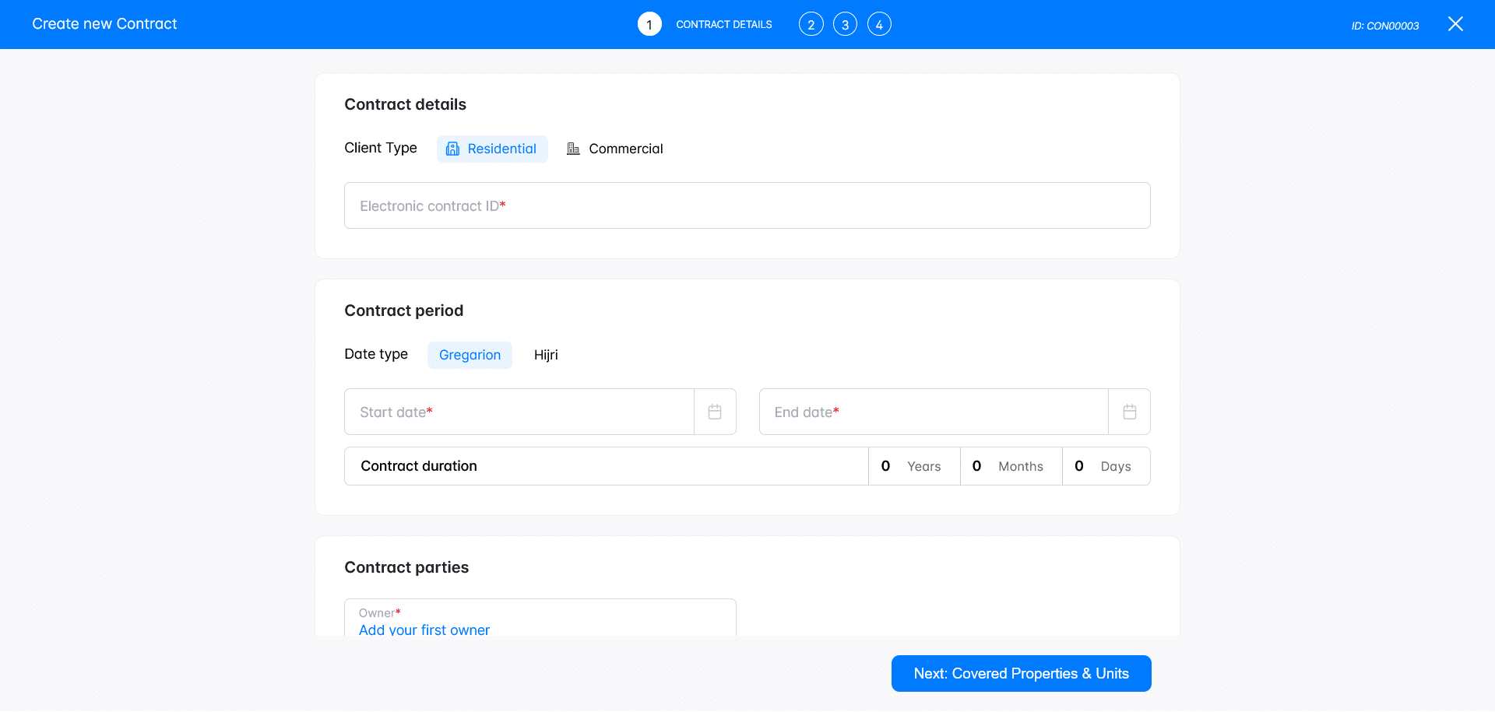Screen dimensions: 1495x712
Task: Click Next: Covered Properties & Units button
Action: coord(1021,673)
